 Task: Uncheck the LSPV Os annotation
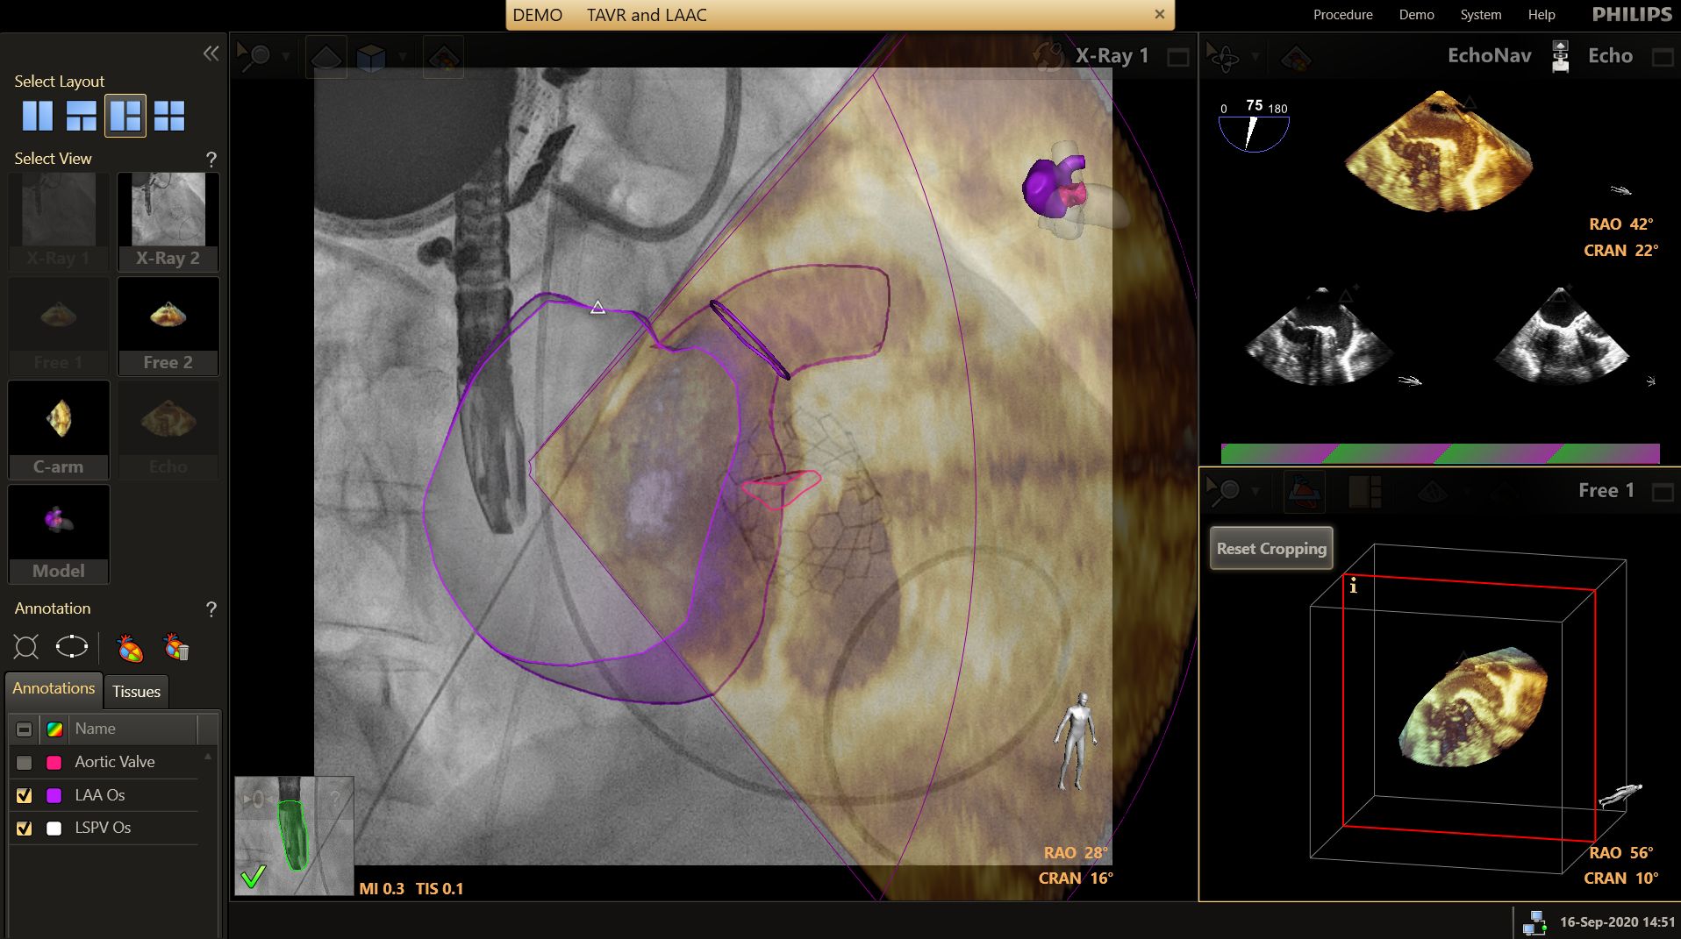tap(25, 829)
